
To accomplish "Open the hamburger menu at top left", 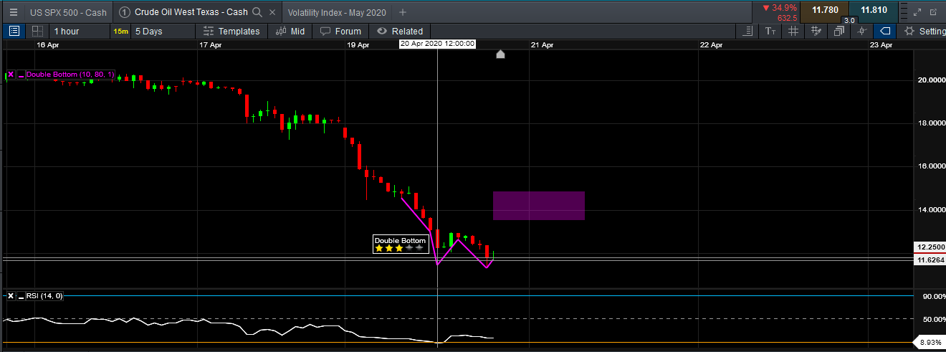I will click(14, 12).
